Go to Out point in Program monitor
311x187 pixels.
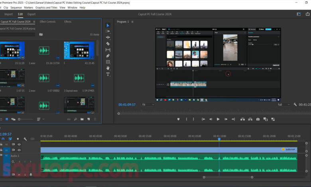pos(233,119)
